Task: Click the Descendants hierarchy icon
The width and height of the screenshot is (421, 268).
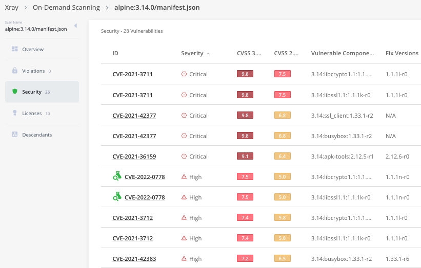Action: click(15, 135)
